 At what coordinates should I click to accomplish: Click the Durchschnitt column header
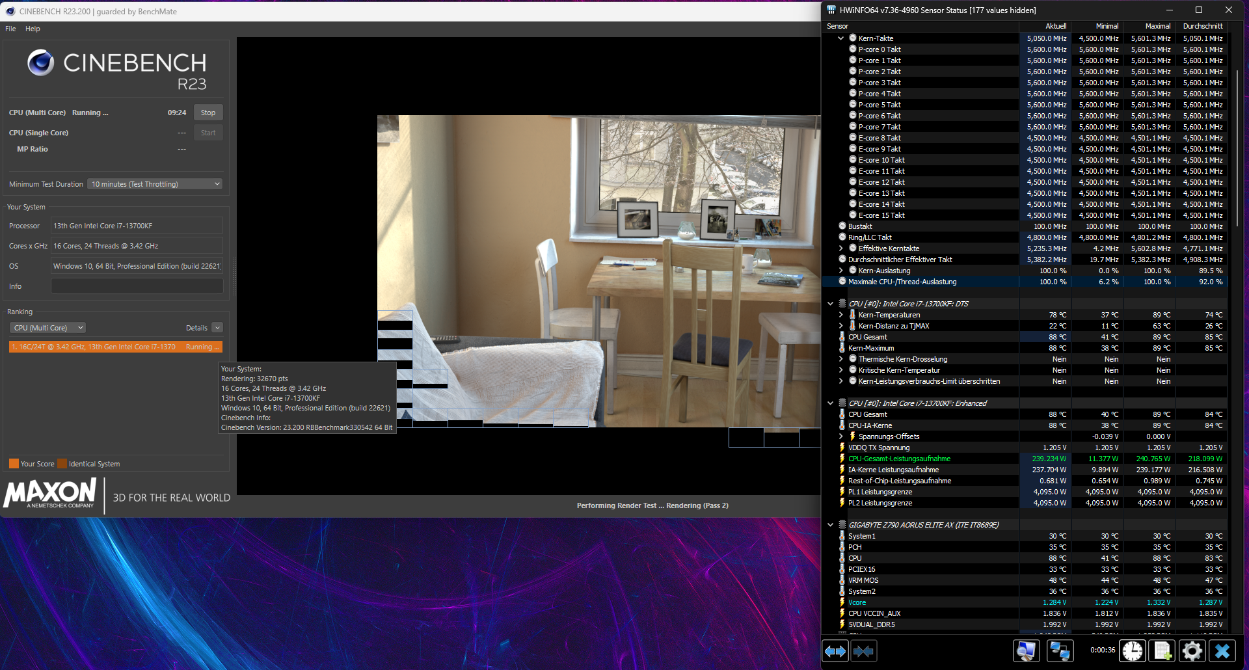point(1201,26)
